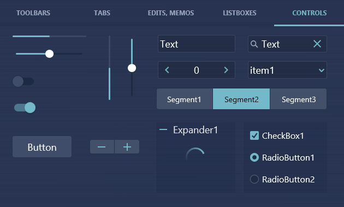Click the horizontal slider's white knob
Image resolution: width=344 pixels, height=207 pixels.
(49, 54)
